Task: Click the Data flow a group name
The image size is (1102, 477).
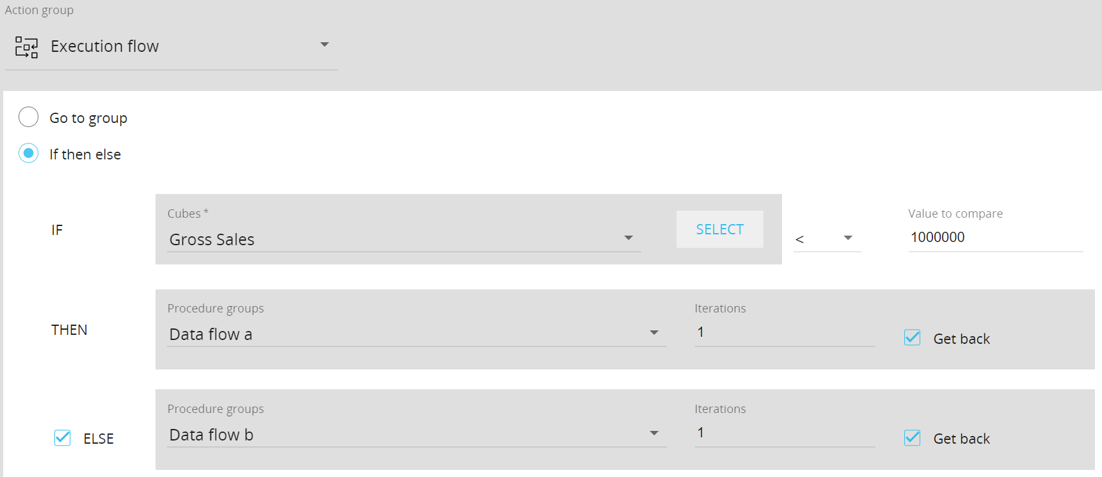Action: click(211, 334)
